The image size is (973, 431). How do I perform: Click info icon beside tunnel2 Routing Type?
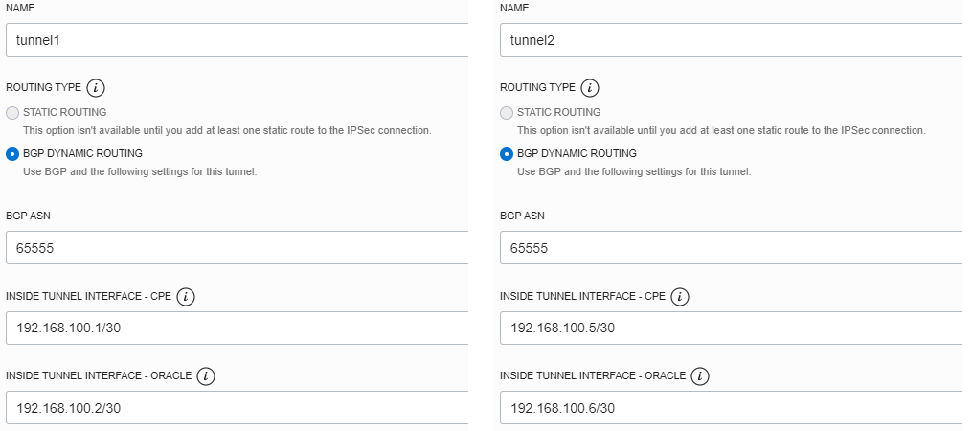[590, 88]
